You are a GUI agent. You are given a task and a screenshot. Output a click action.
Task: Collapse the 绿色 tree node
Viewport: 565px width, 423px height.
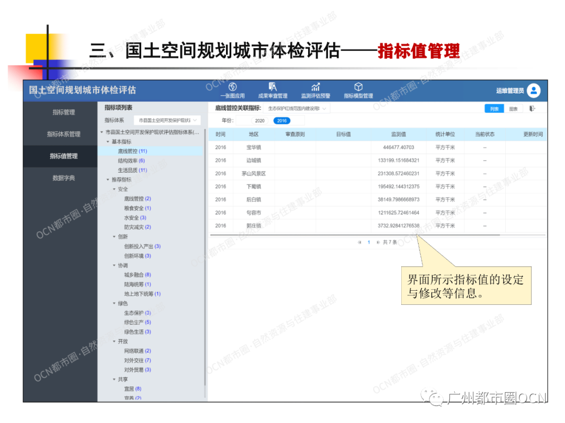(114, 303)
